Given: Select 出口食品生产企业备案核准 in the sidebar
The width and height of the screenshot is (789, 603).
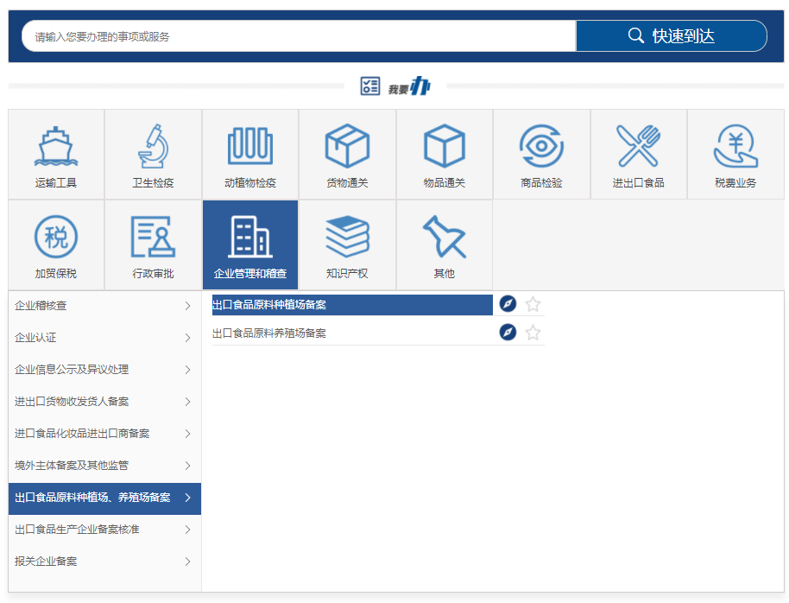Looking at the screenshot, I should point(104,530).
